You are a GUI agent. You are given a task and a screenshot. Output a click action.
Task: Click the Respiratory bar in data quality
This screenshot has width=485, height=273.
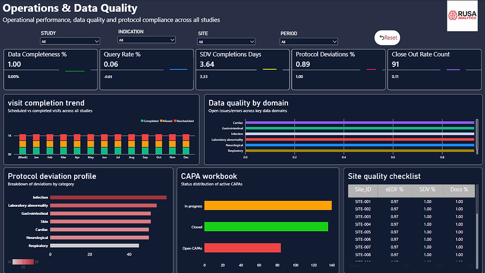360,150
